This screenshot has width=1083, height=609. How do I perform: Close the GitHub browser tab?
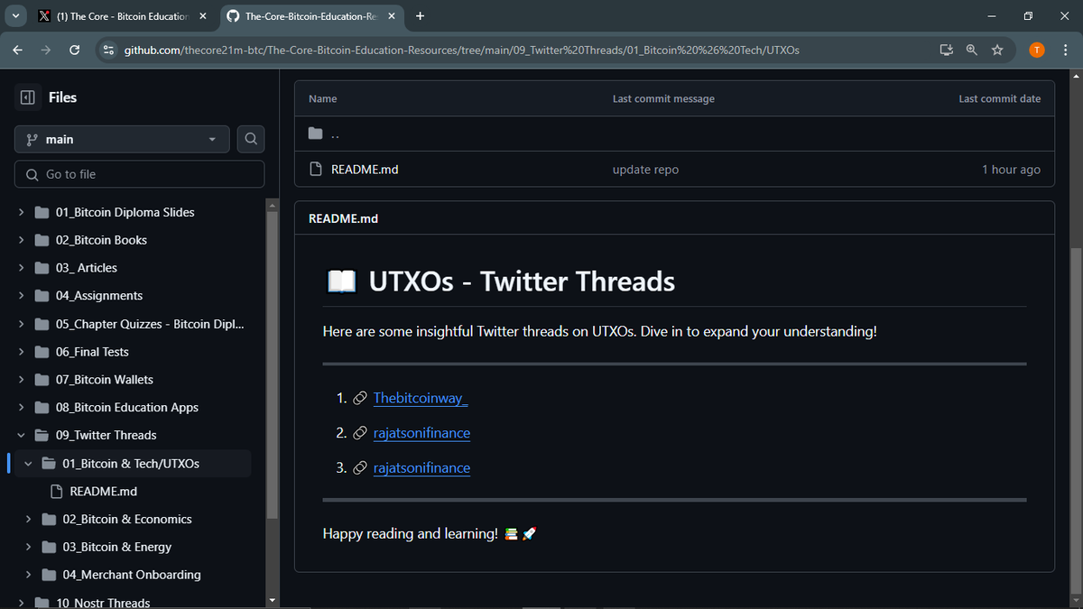[x=391, y=16]
